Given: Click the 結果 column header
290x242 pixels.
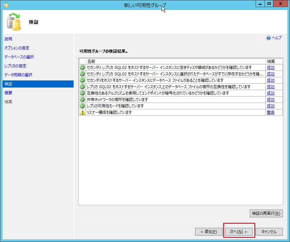Looking at the screenshot, I should pyautogui.click(x=270, y=61).
